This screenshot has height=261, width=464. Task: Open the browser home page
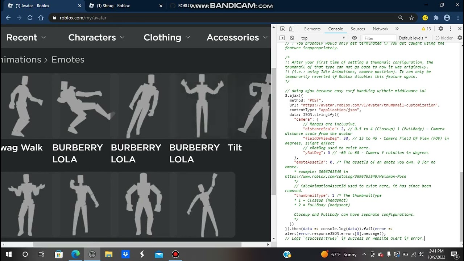[x=41, y=18]
